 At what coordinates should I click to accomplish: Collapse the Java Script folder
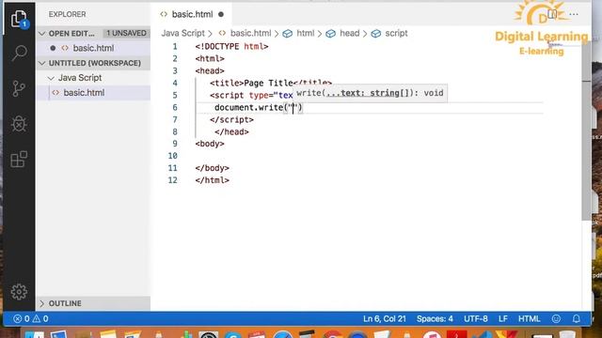(51, 78)
